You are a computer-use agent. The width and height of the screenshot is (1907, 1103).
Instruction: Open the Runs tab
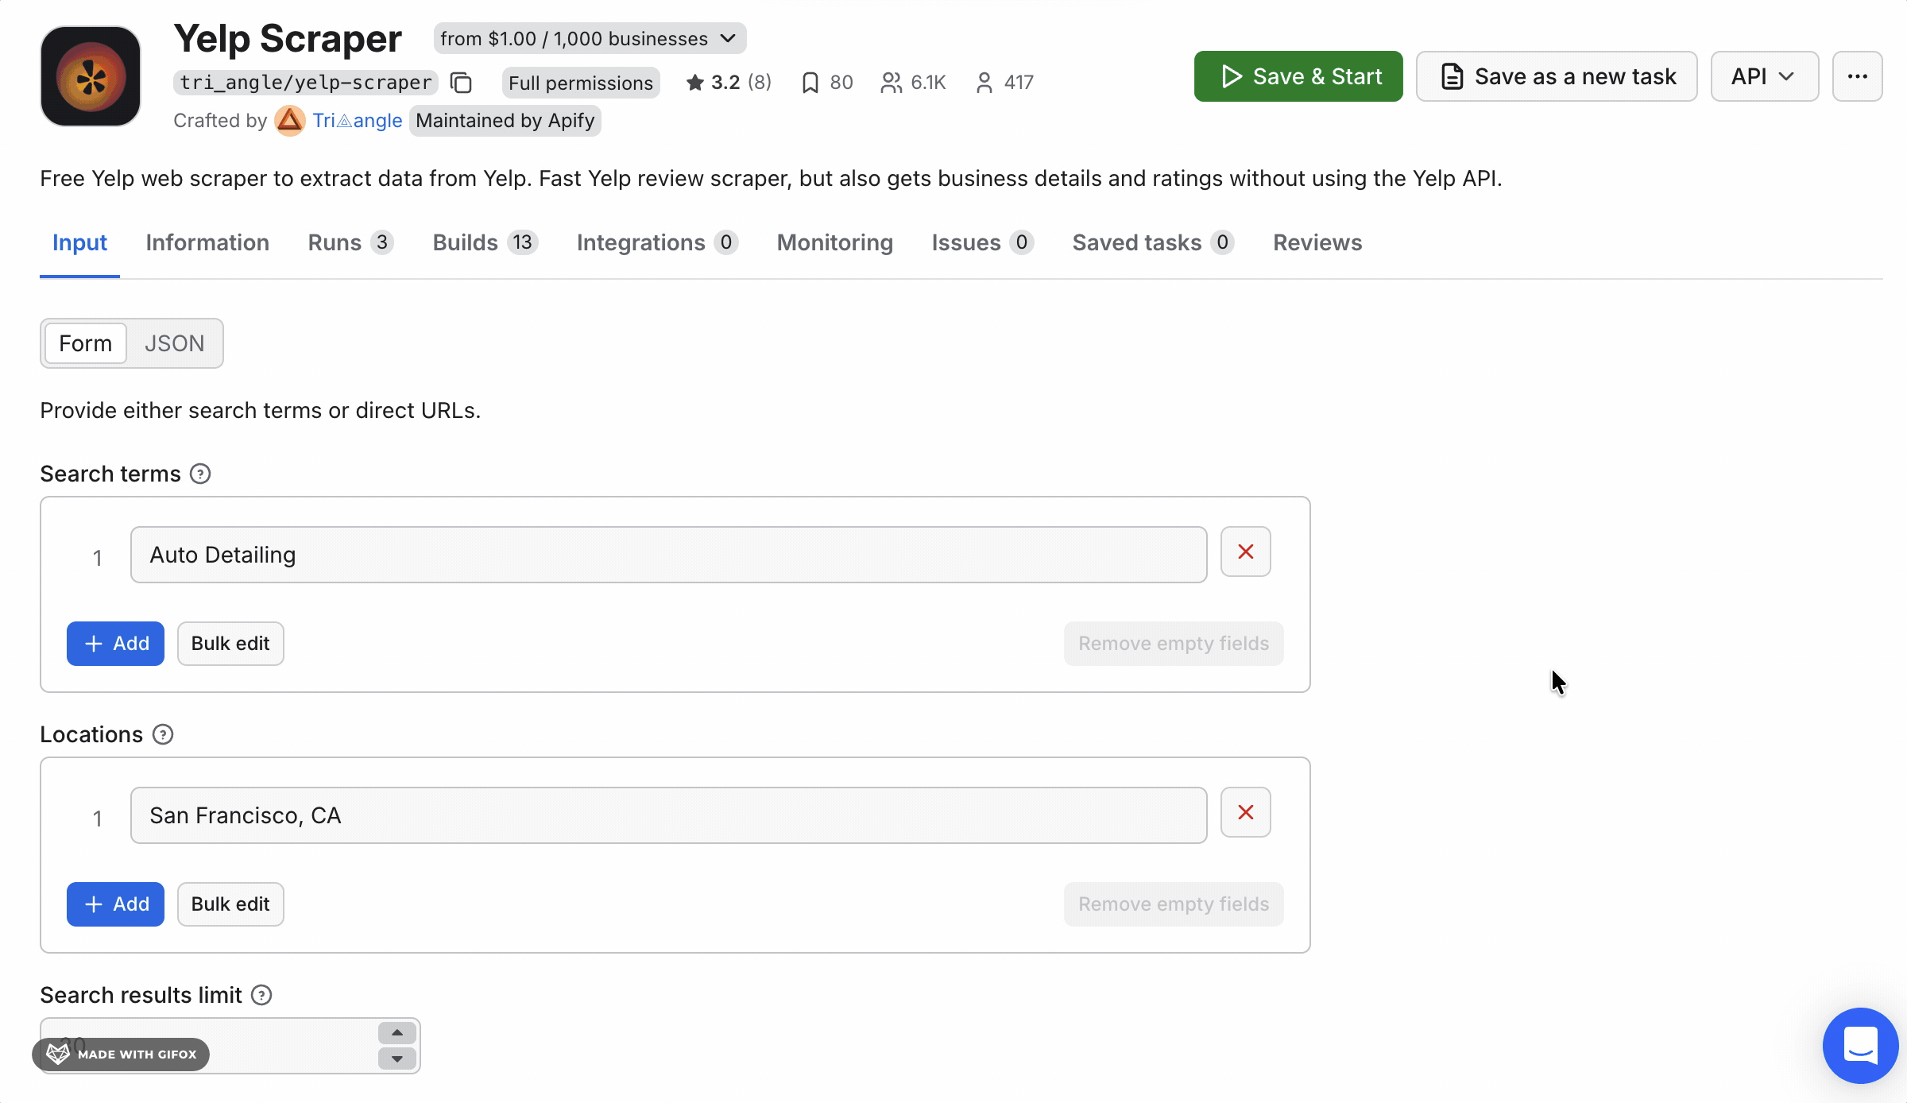(x=350, y=243)
